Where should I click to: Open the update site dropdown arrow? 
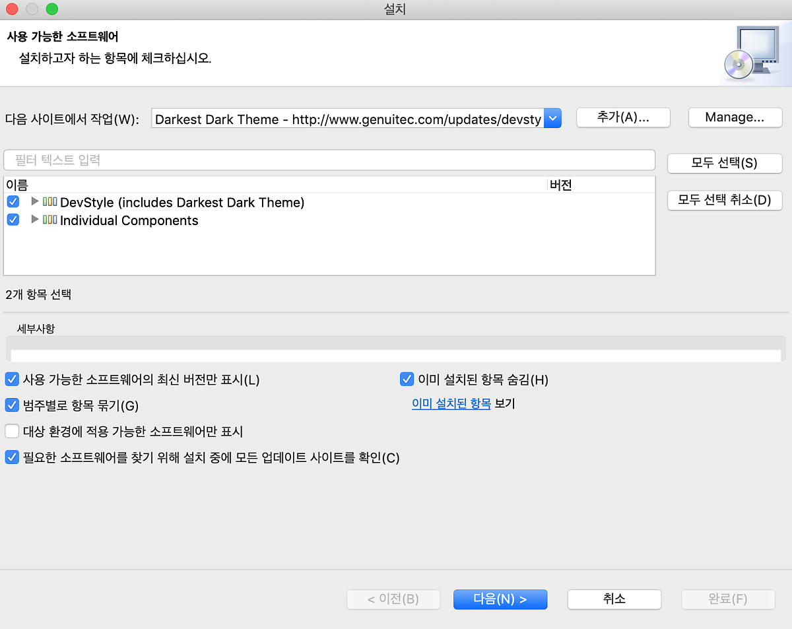552,119
